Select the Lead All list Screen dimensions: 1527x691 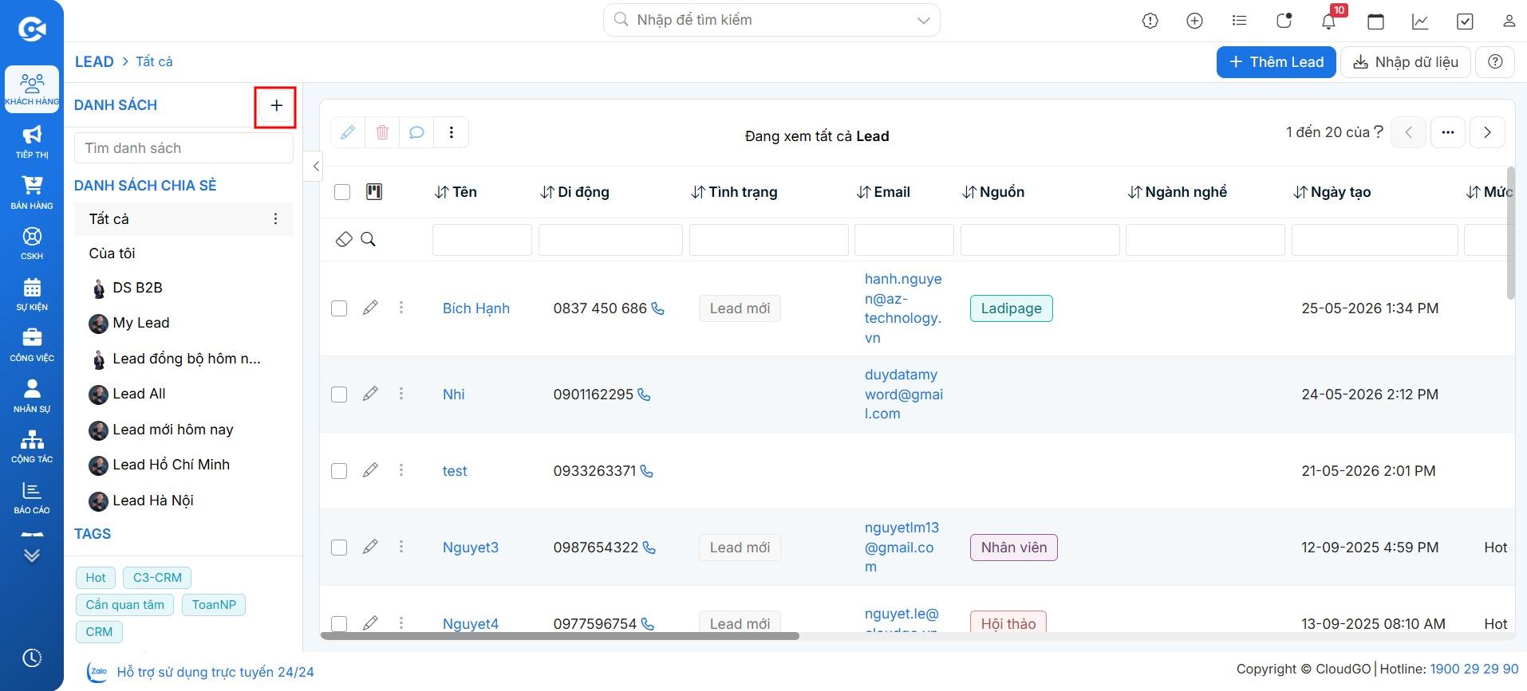[139, 394]
